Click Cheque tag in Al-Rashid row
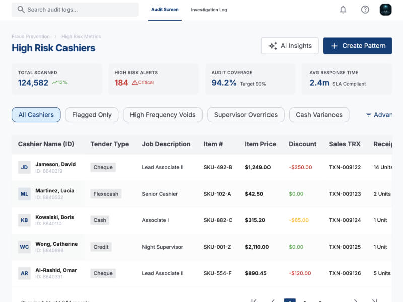 pyautogui.click(x=103, y=273)
